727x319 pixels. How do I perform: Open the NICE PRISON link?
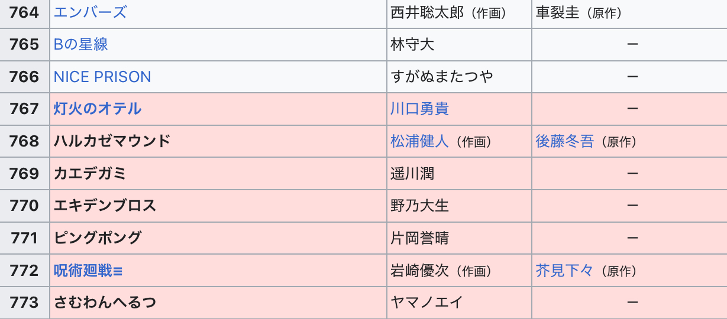pos(102,77)
